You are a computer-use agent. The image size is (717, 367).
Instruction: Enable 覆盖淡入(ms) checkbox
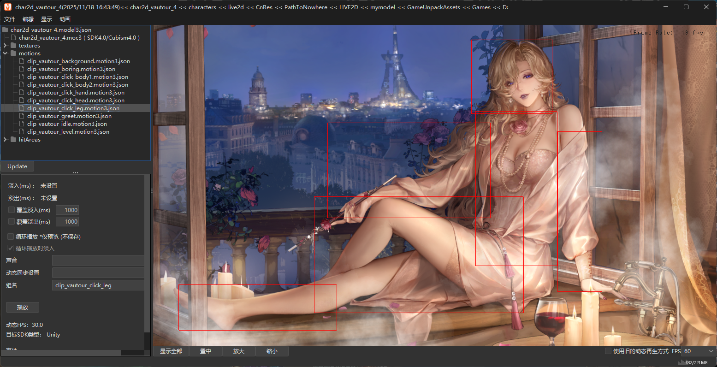12,210
